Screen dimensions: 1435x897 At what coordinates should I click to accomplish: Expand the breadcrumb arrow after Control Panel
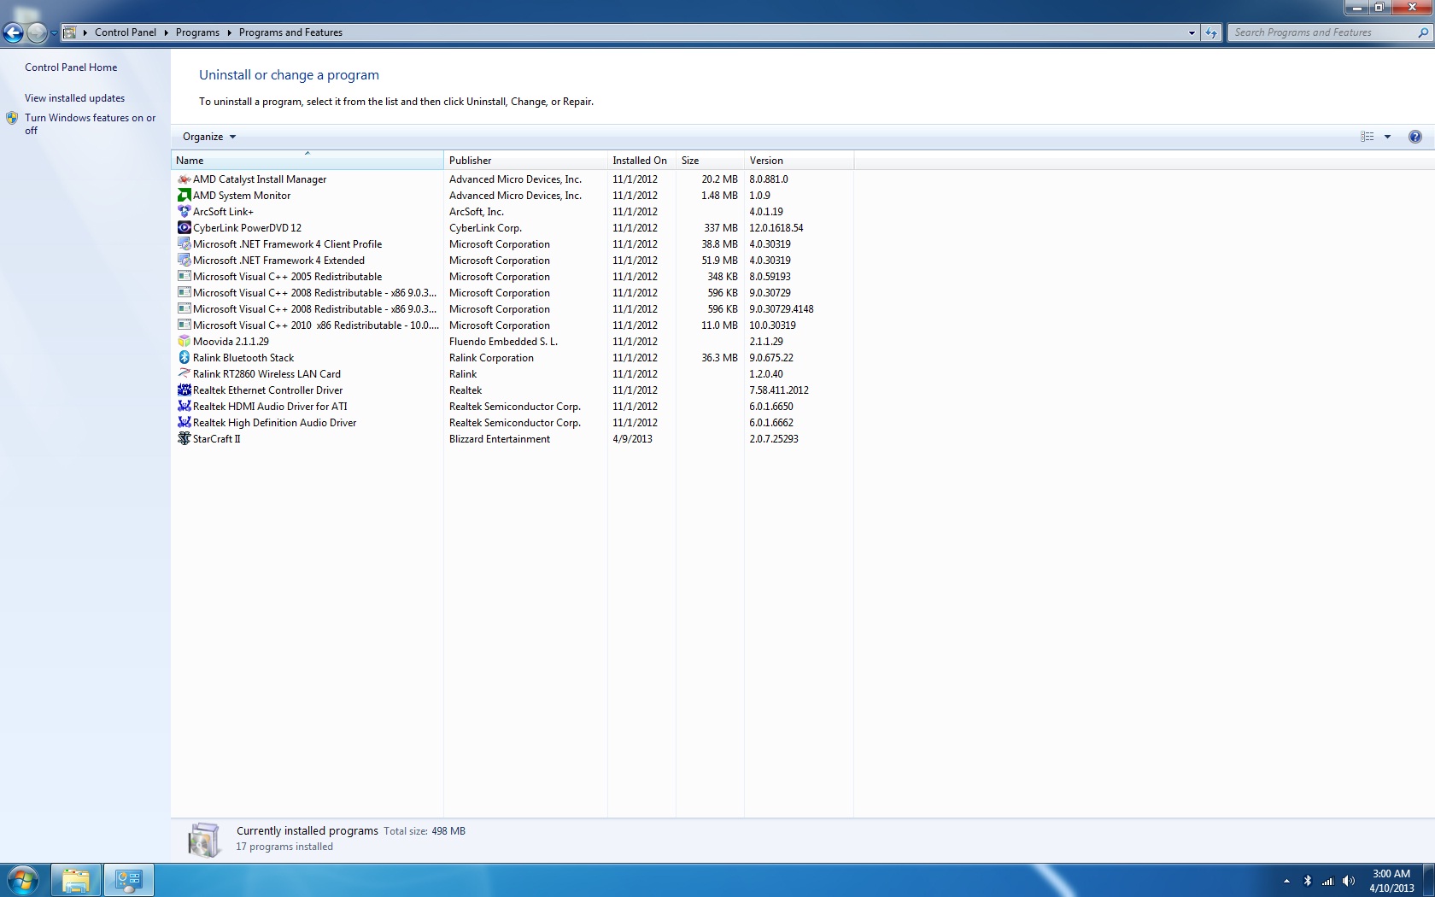tap(166, 32)
